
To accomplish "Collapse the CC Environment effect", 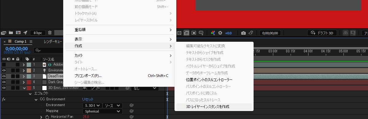I will tap(36, 99).
